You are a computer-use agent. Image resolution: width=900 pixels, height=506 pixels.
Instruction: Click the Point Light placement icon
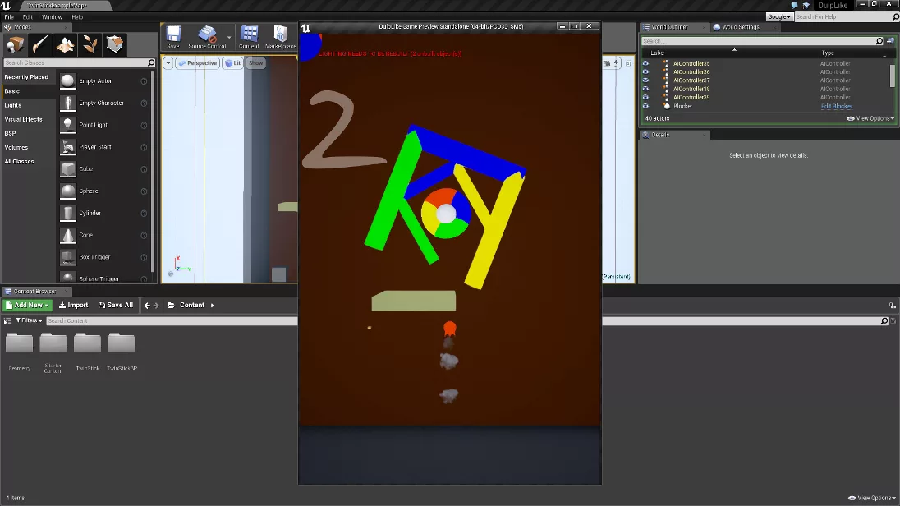[x=67, y=125]
